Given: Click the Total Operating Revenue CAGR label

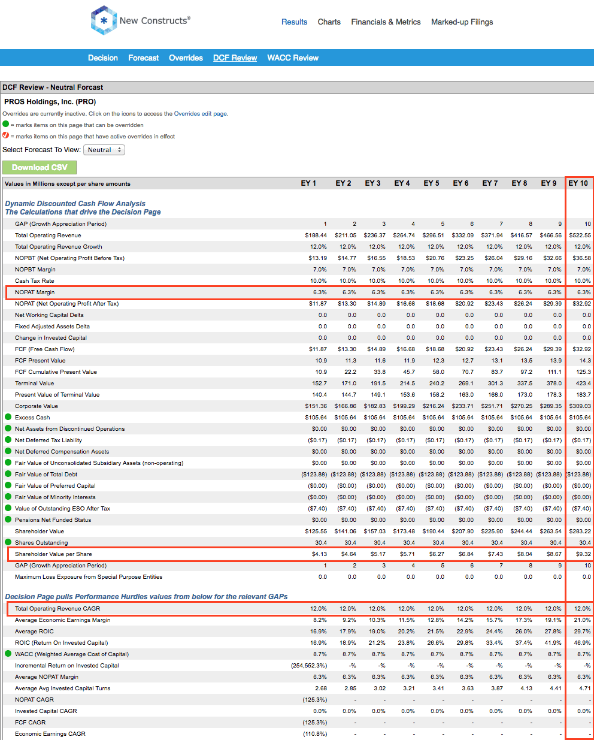Looking at the screenshot, I should click(x=57, y=609).
